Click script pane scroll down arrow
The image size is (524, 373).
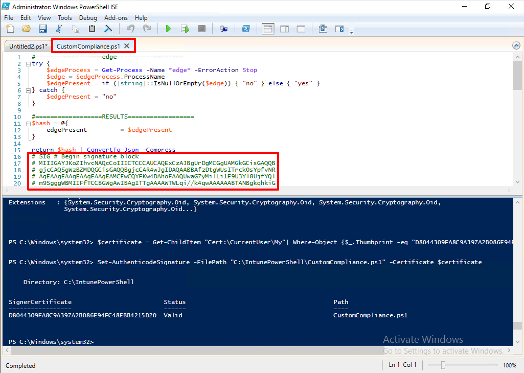(x=517, y=182)
